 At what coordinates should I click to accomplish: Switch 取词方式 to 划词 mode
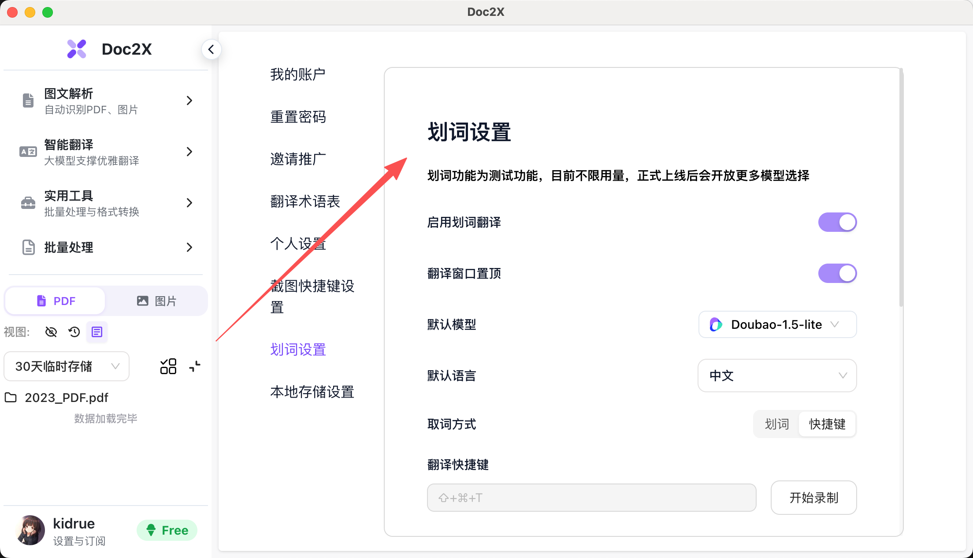click(776, 424)
